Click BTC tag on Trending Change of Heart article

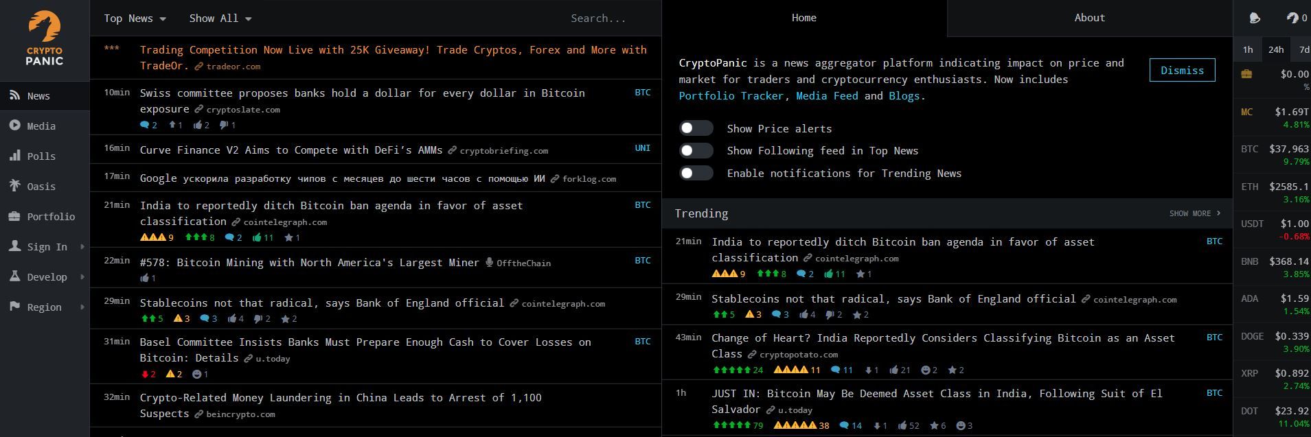coord(1214,338)
